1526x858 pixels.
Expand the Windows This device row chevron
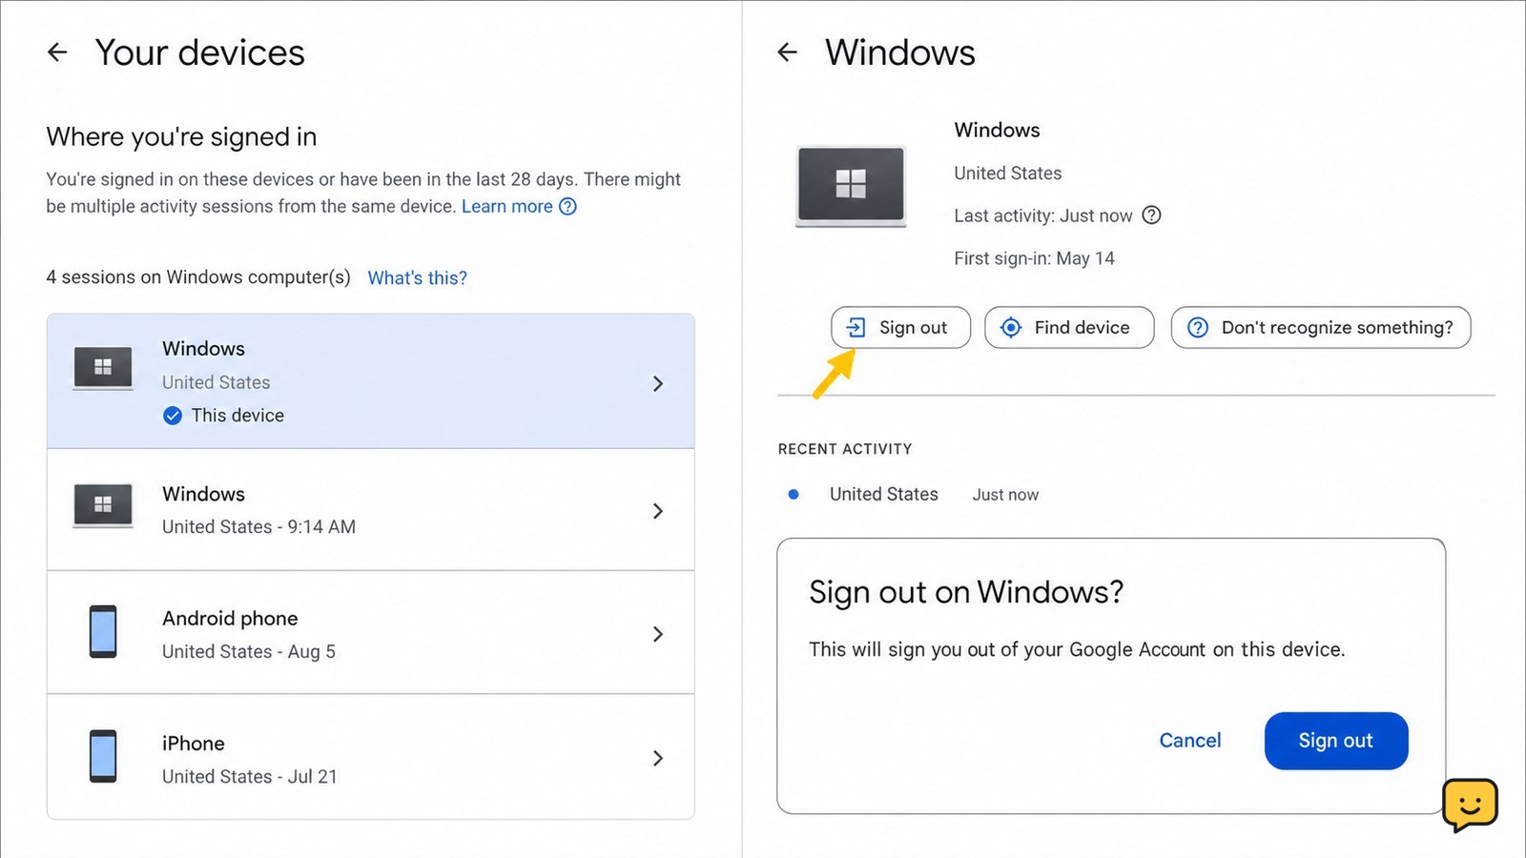click(x=657, y=383)
